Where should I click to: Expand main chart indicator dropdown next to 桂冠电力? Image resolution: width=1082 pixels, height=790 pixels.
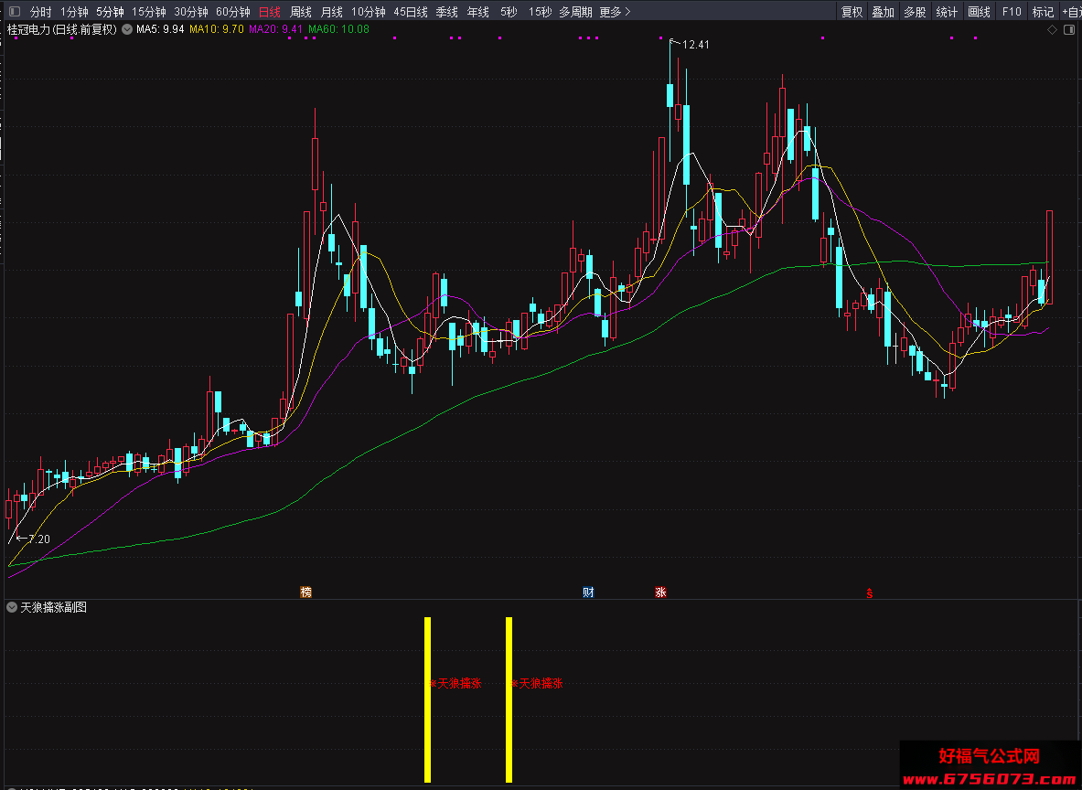tap(127, 29)
